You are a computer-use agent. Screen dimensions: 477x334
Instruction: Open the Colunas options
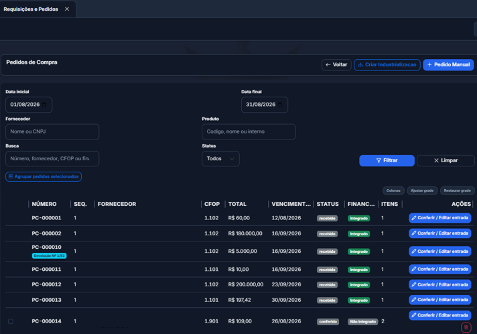click(x=393, y=190)
